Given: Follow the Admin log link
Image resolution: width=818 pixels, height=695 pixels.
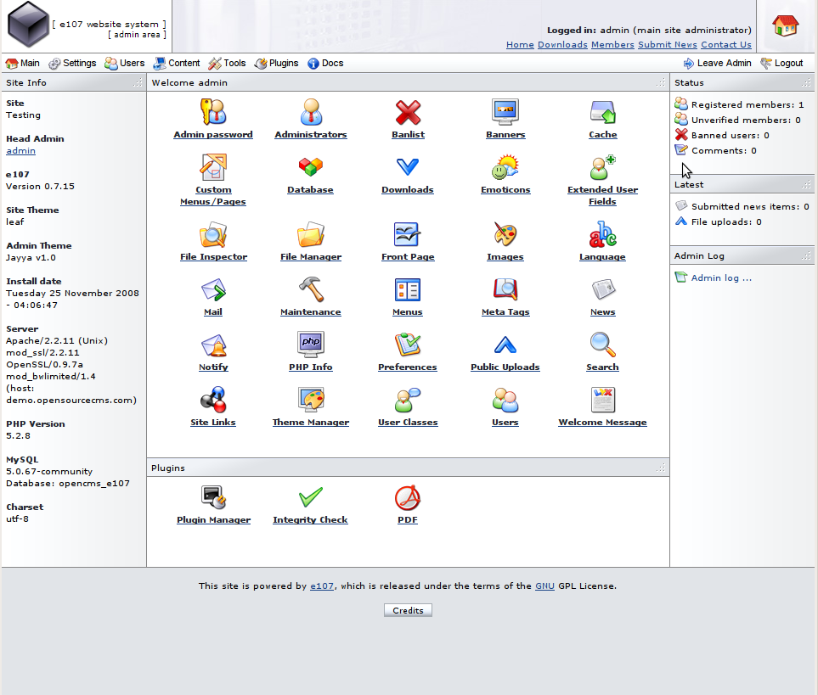Looking at the screenshot, I should click(x=721, y=277).
